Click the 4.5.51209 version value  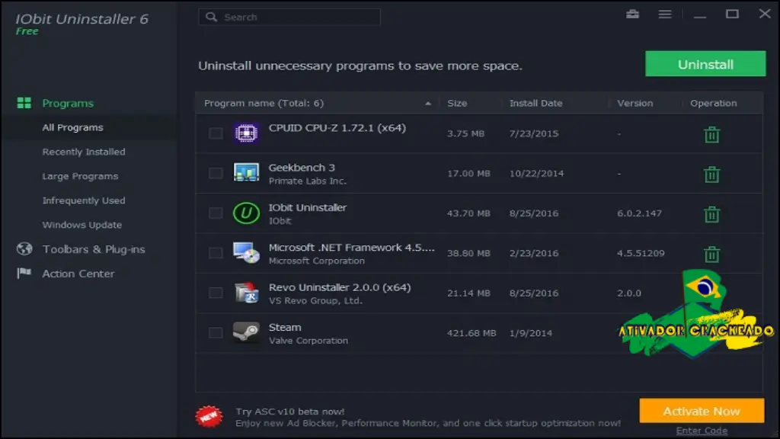[641, 253]
